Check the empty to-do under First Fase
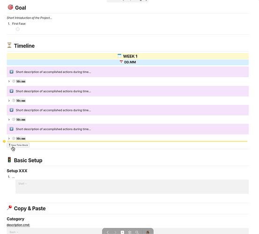 [x=18, y=29]
